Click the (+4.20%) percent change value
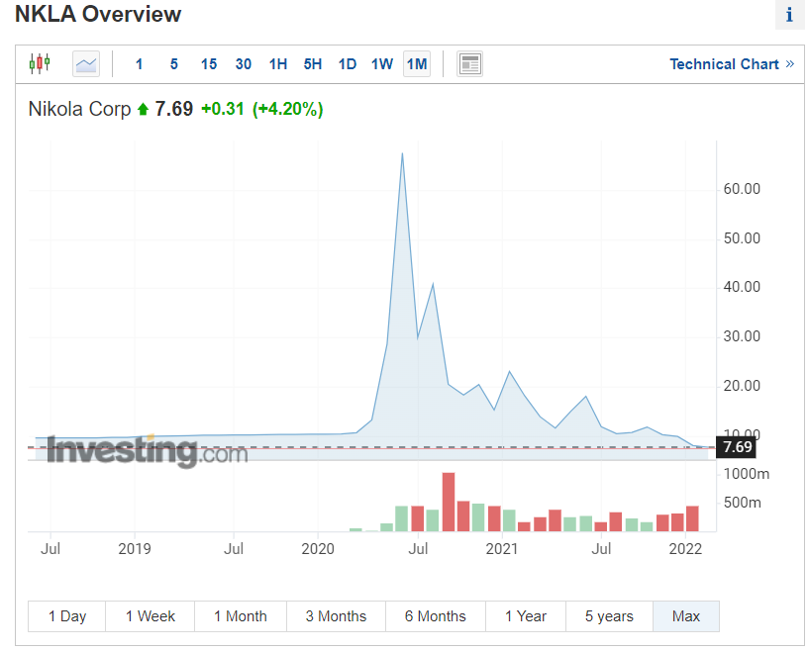The image size is (809, 652). coord(288,109)
